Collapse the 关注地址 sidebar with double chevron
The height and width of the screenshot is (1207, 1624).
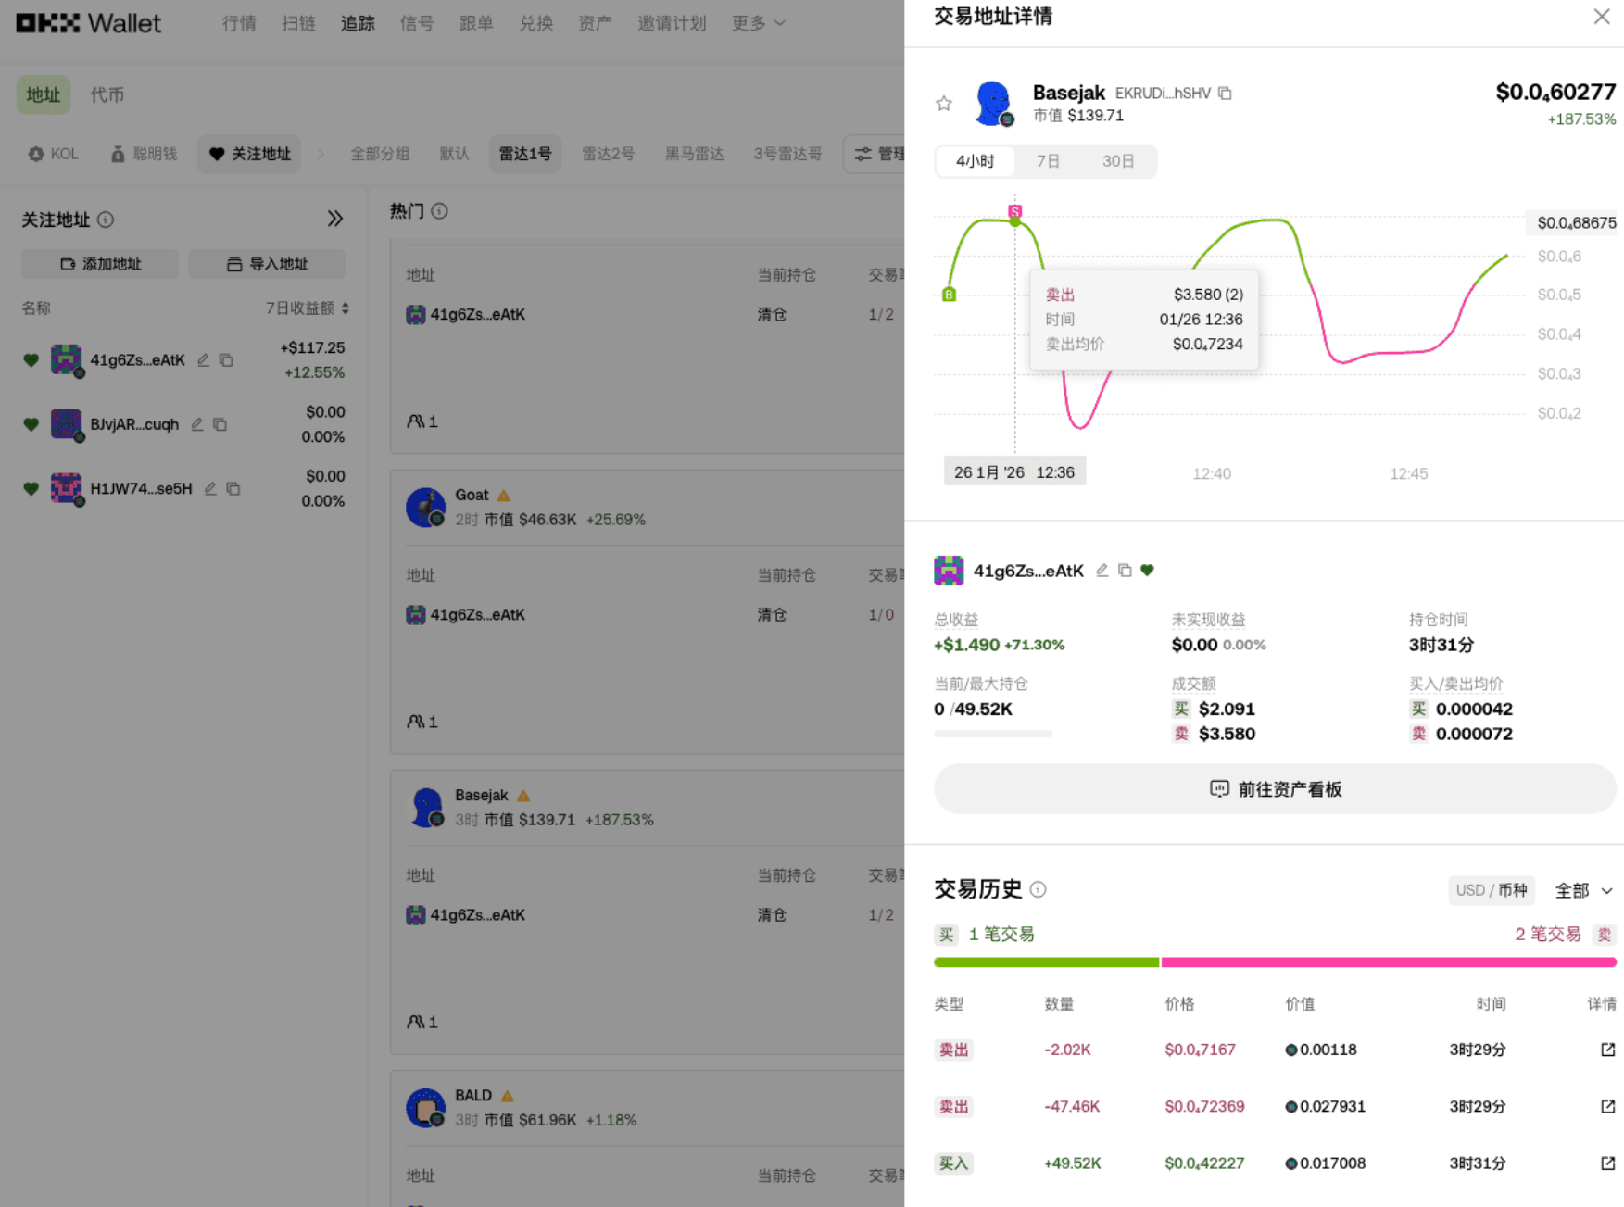click(x=334, y=219)
